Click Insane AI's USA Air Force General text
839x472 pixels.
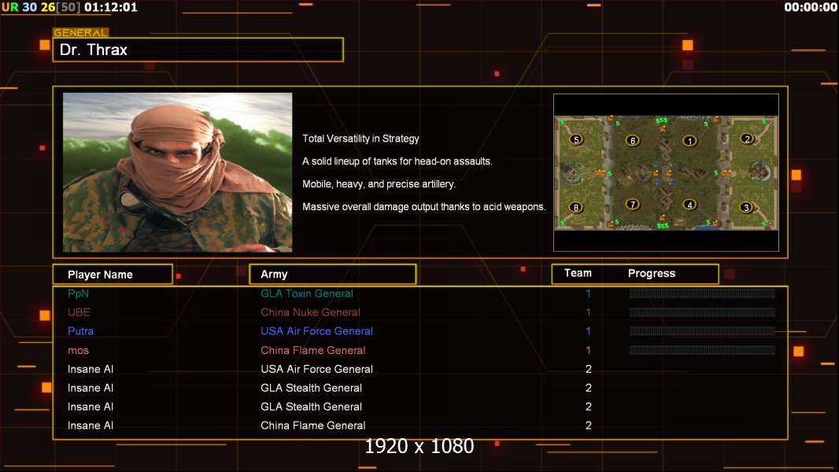point(316,369)
